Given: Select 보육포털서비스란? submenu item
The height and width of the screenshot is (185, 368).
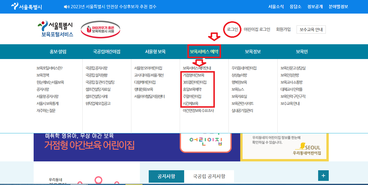Looking at the screenshot, I should 50,68.
